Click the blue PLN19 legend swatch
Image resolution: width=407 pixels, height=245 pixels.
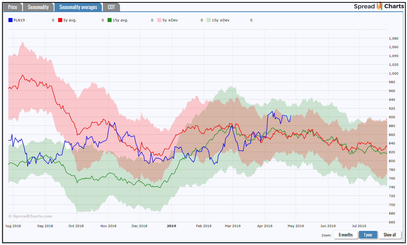coord(10,20)
